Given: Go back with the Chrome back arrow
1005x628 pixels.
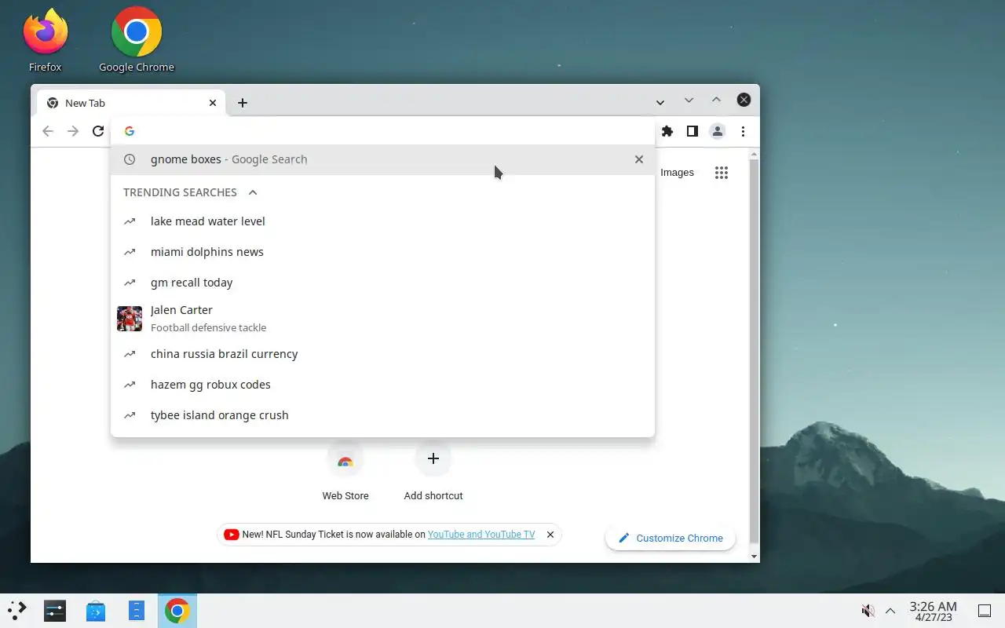Looking at the screenshot, I should click(x=48, y=131).
